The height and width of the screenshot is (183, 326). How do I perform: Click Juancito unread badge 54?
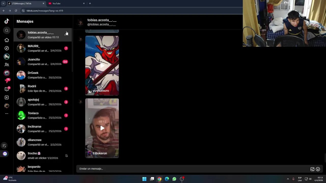pyautogui.click(x=65, y=62)
